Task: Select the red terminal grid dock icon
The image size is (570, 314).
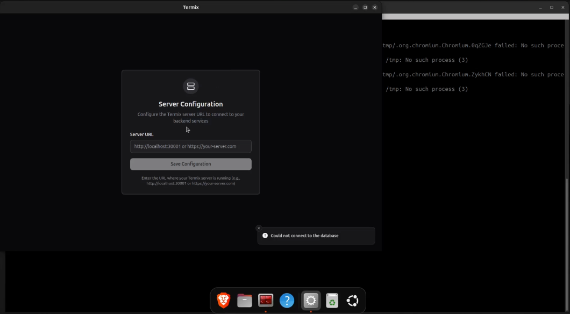Action: [266, 301]
